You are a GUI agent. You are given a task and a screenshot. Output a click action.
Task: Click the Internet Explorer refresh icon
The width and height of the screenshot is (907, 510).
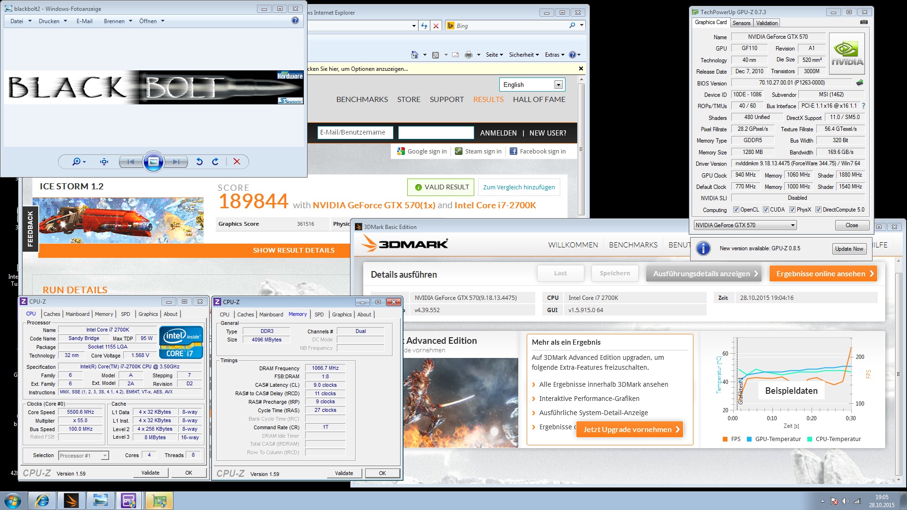[x=424, y=26]
